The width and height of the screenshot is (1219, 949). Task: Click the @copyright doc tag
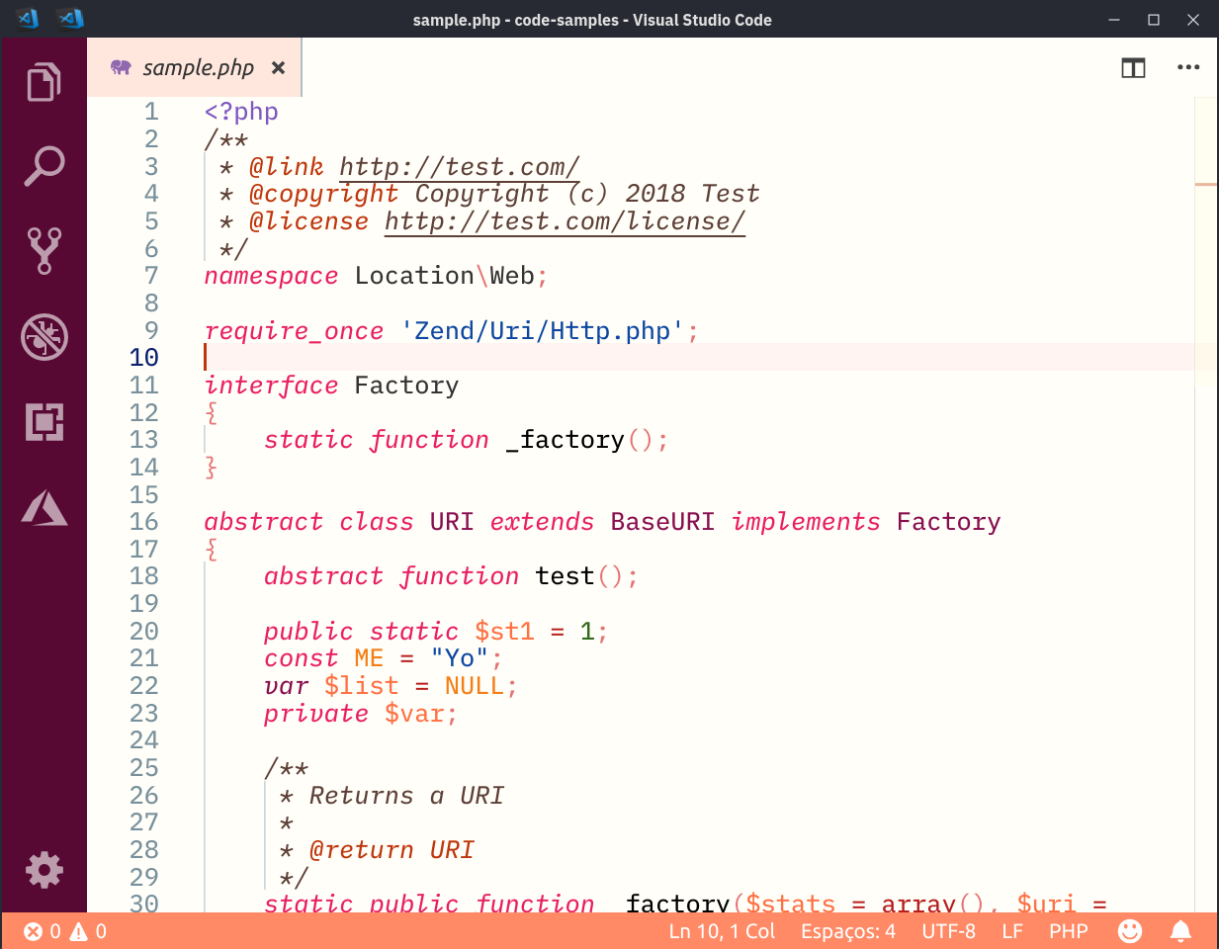323,194
